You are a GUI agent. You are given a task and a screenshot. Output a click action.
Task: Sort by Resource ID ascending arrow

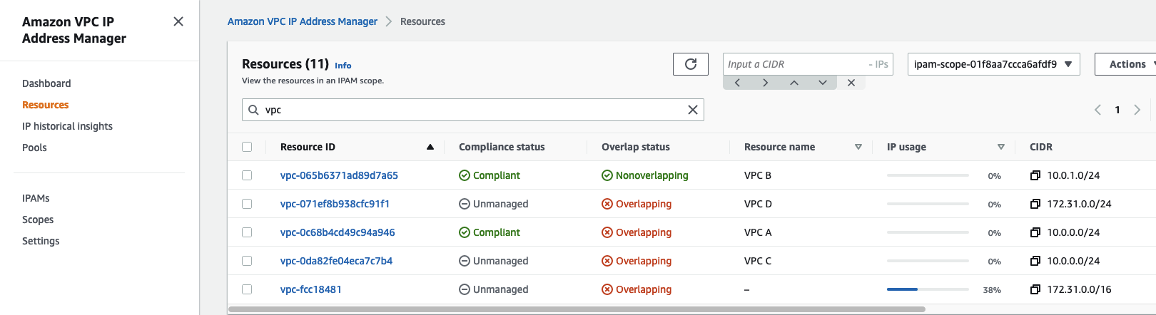click(430, 147)
